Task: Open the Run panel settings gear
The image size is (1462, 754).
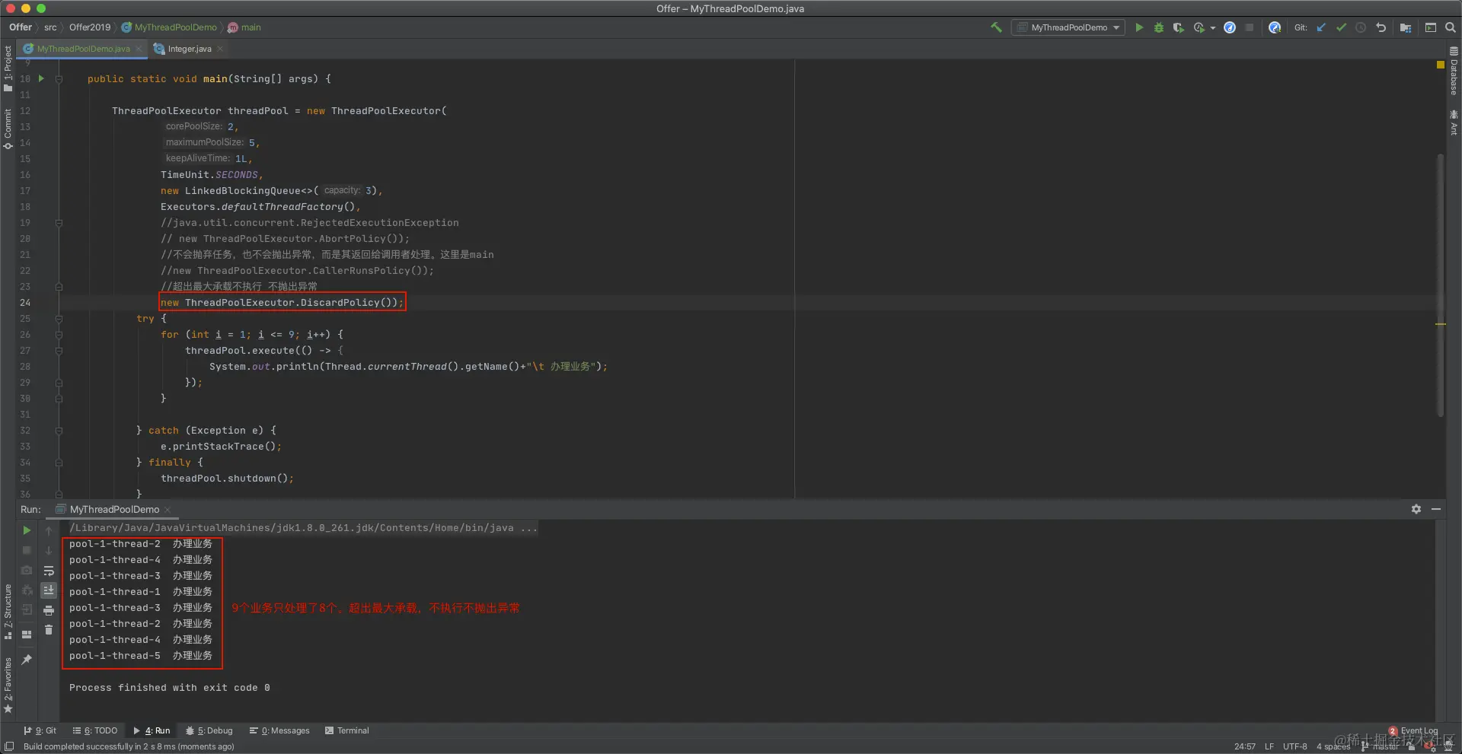Action: (1416, 509)
